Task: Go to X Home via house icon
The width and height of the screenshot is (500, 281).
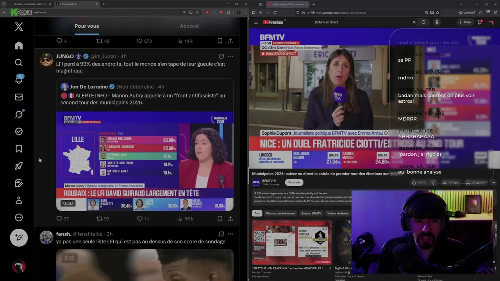Action: (x=19, y=46)
